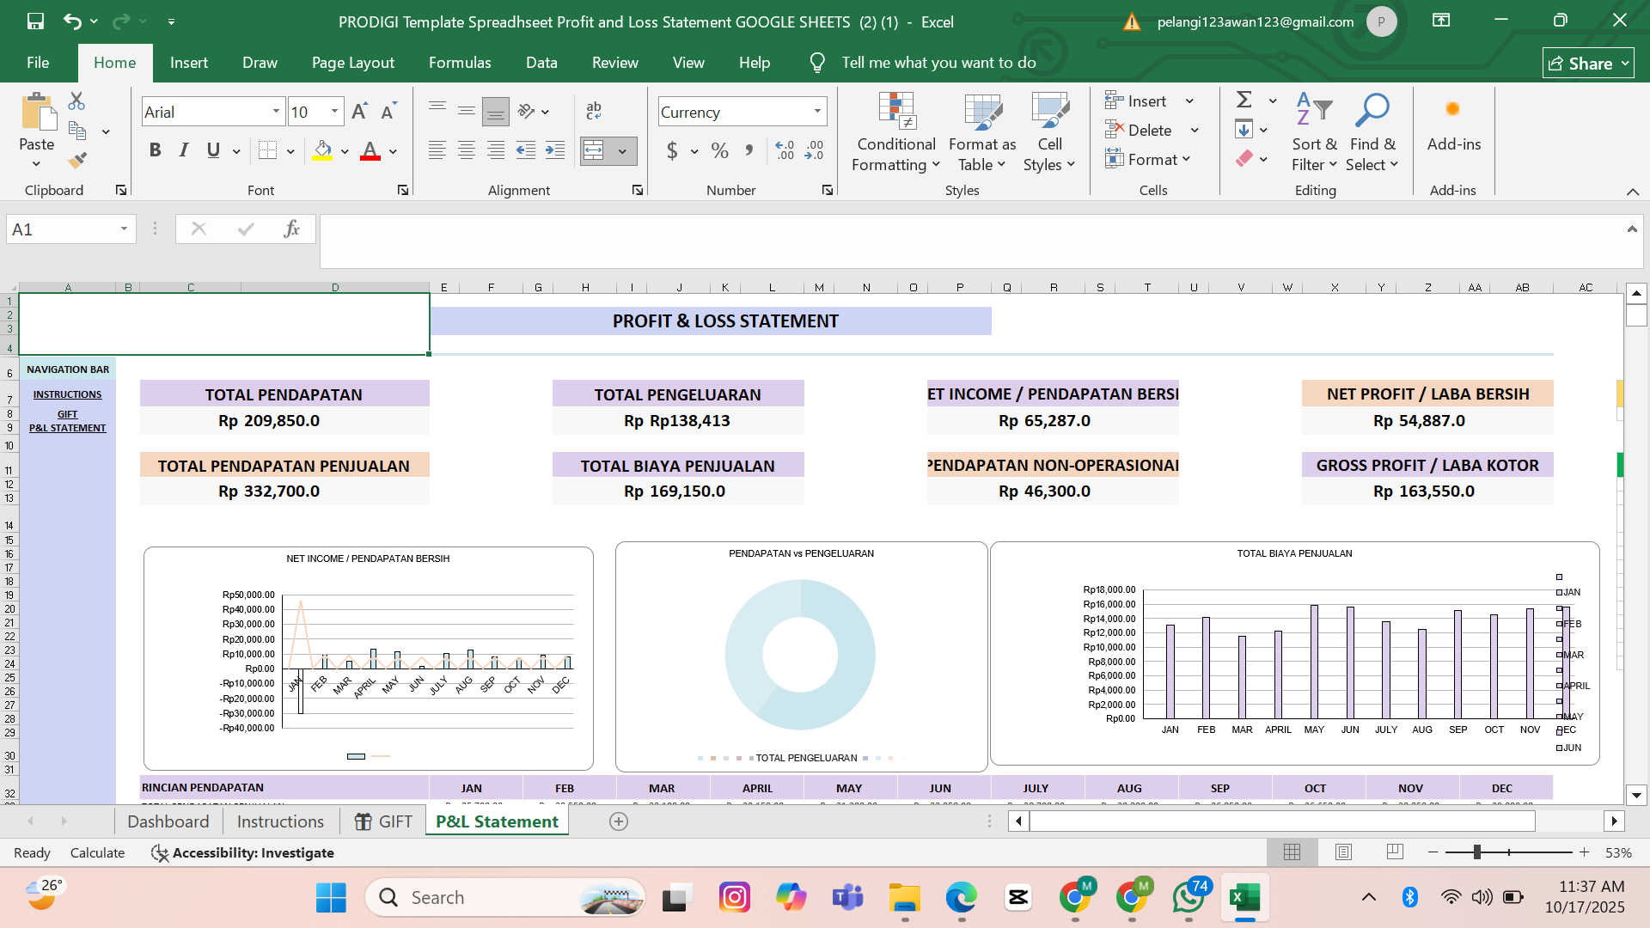Click the Increase Decimal icon
Image resolution: width=1650 pixels, height=928 pixels.
(784, 151)
